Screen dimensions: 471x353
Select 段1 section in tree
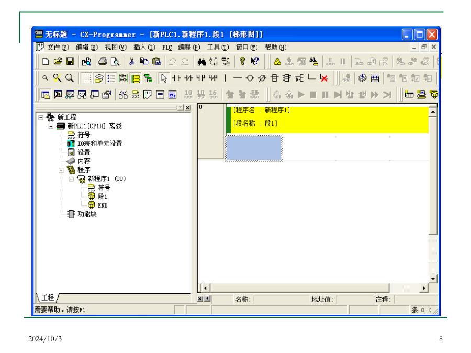click(x=102, y=197)
